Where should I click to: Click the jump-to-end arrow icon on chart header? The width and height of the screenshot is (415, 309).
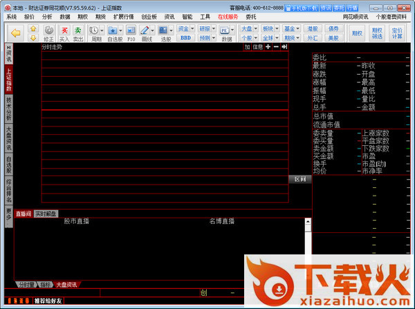[x=284, y=47]
